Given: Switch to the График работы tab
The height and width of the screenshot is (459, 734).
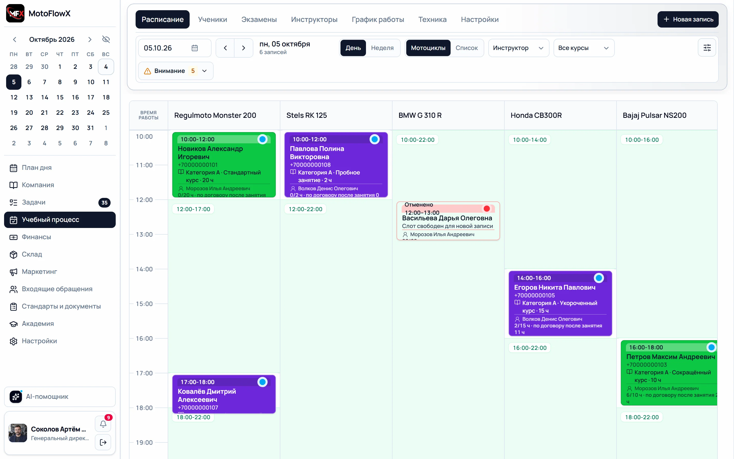Looking at the screenshot, I should point(378,19).
